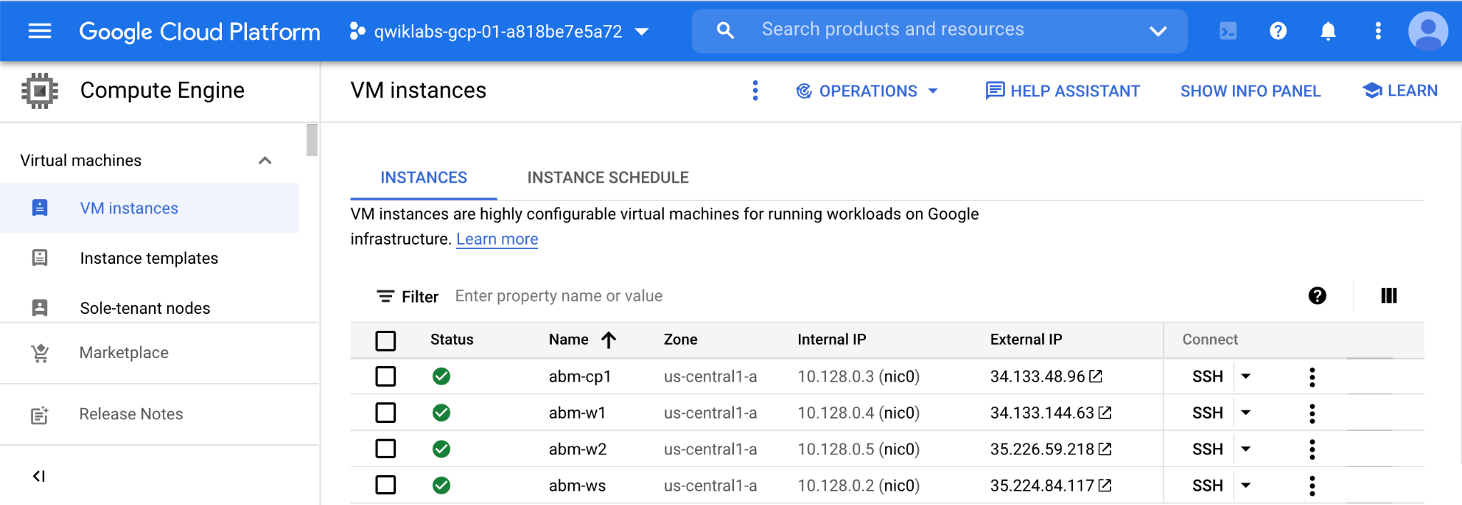Open external IP 34.133.144.63 link icon
This screenshot has width=1462, height=505.
pyautogui.click(x=1104, y=412)
